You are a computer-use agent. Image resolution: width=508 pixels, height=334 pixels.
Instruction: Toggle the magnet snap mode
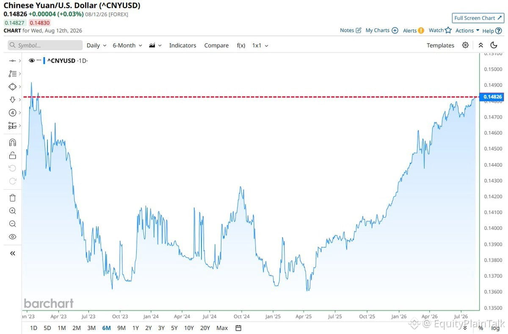pos(12,142)
